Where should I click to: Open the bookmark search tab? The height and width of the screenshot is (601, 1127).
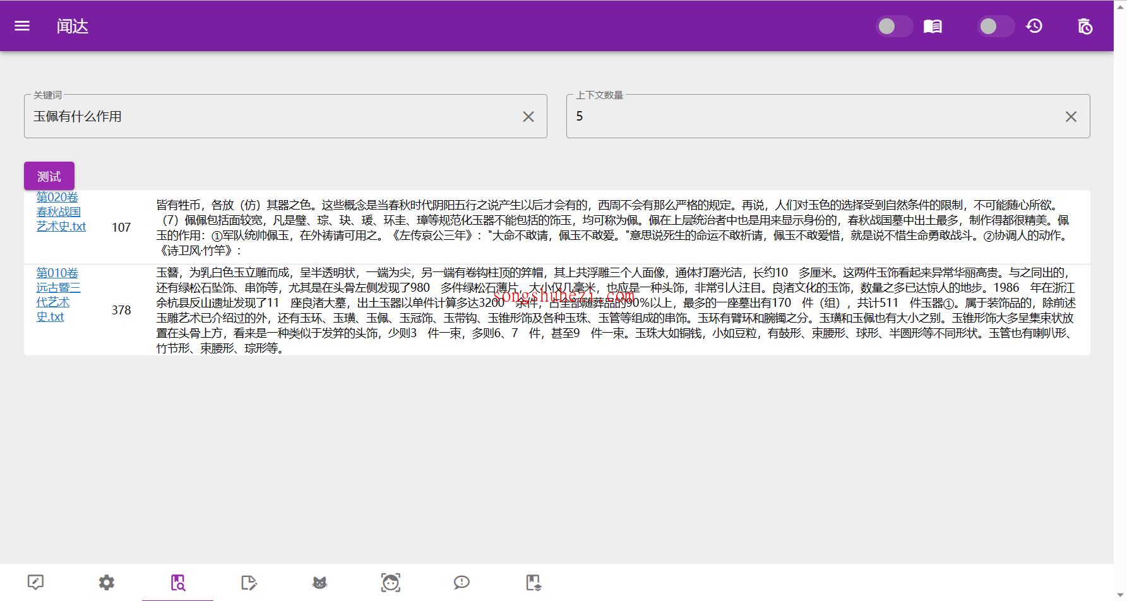pos(178,582)
